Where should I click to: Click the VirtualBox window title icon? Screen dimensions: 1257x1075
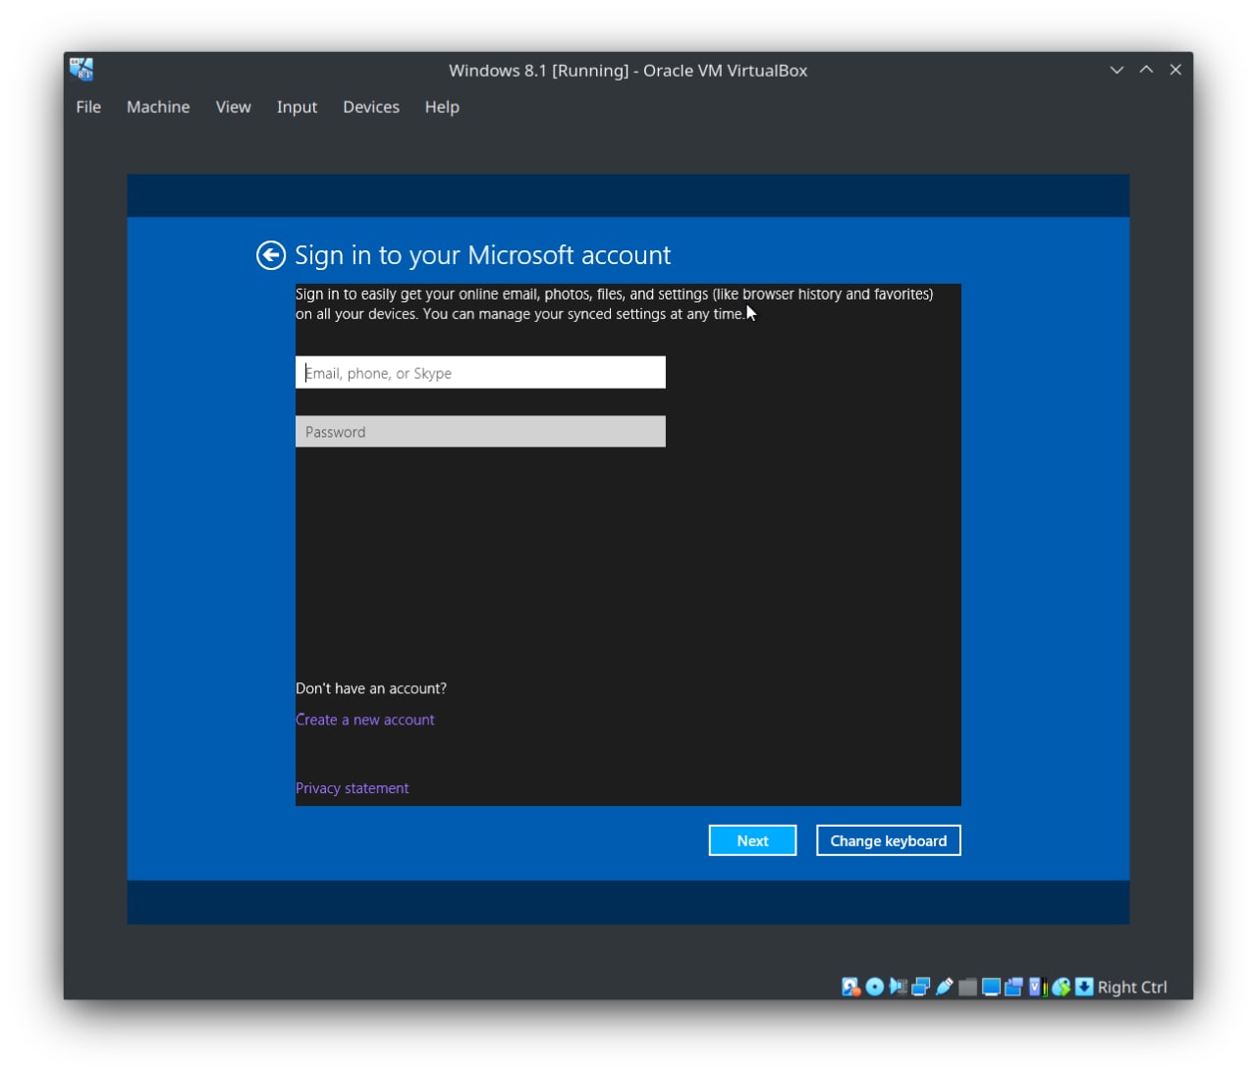(82, 69)
